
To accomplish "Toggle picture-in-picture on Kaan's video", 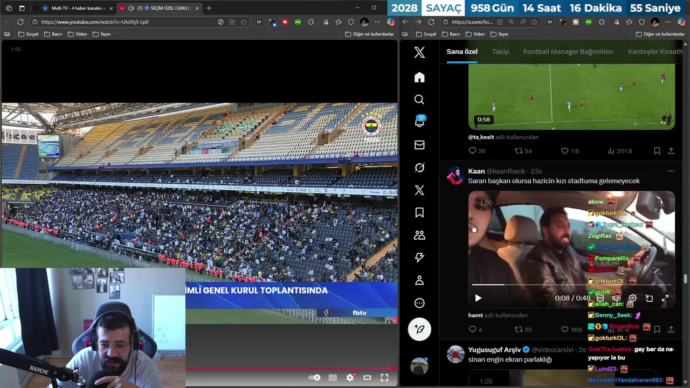I will 649,298.
